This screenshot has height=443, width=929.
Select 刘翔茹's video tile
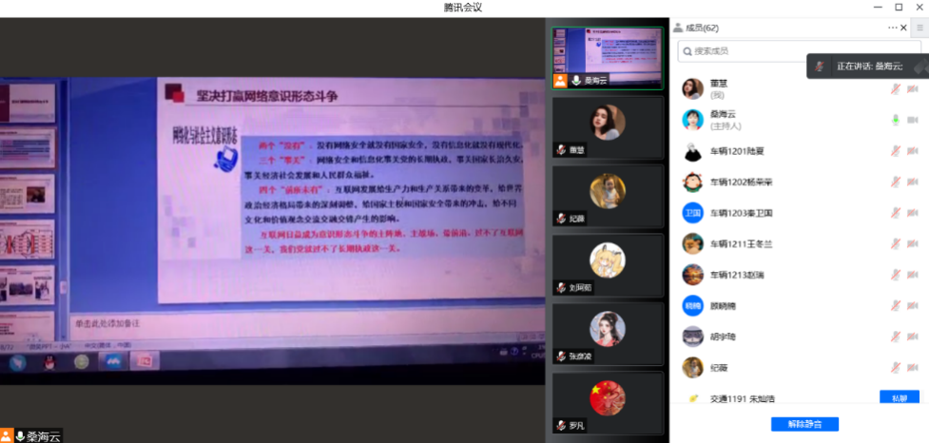pos(608,264)
